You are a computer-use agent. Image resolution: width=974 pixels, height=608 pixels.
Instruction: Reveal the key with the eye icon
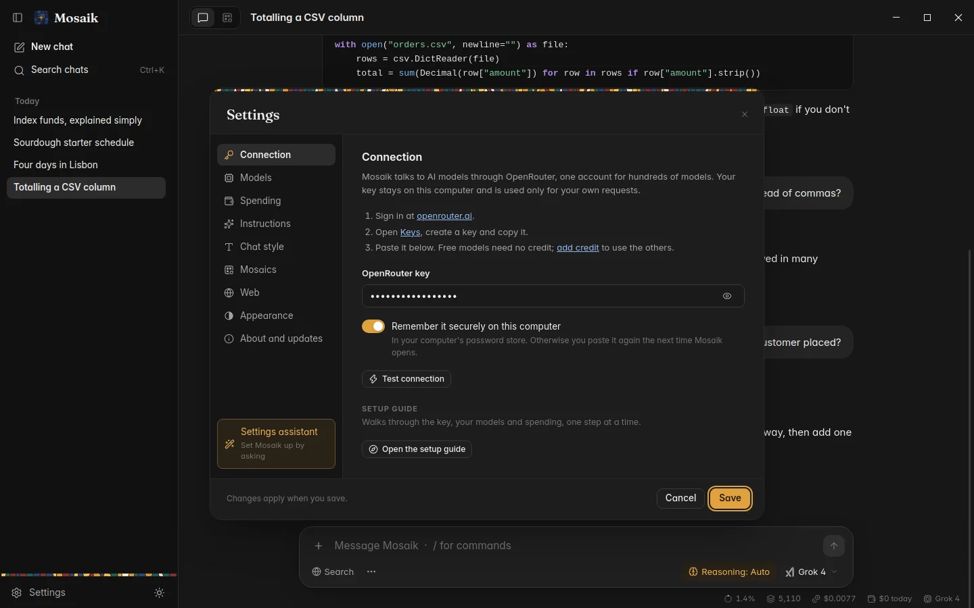coord(727,296)
